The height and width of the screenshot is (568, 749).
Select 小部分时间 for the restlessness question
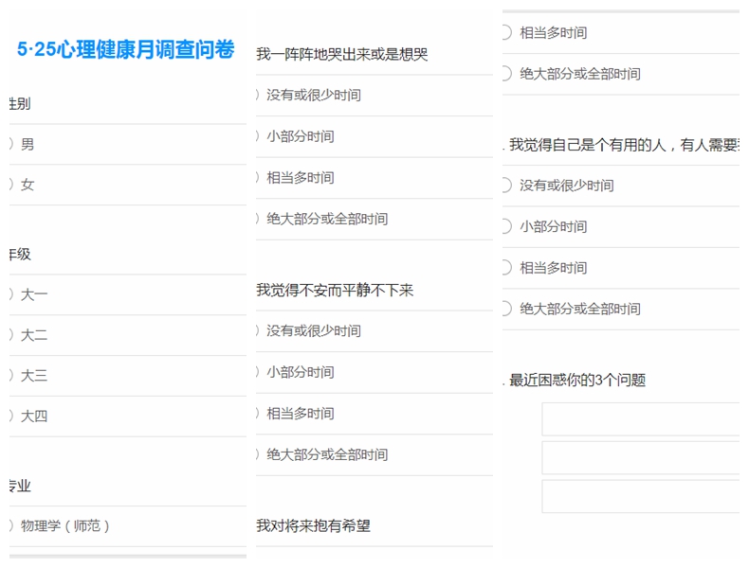(300, 372)
